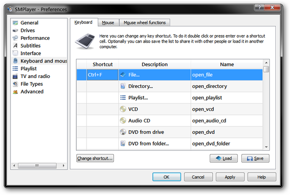
Task: Select the open_dvd_folder name cell
Action: [x=227, y=144]
